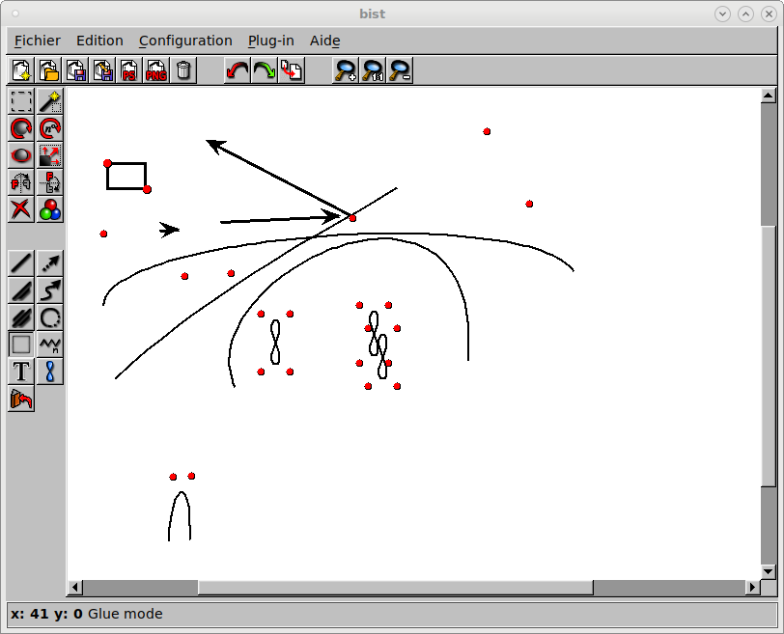
Task: Export drawing as PNG
Action: 156,70
